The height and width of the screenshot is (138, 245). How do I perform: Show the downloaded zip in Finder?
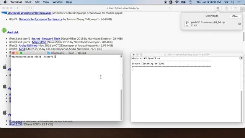(240, 24)
